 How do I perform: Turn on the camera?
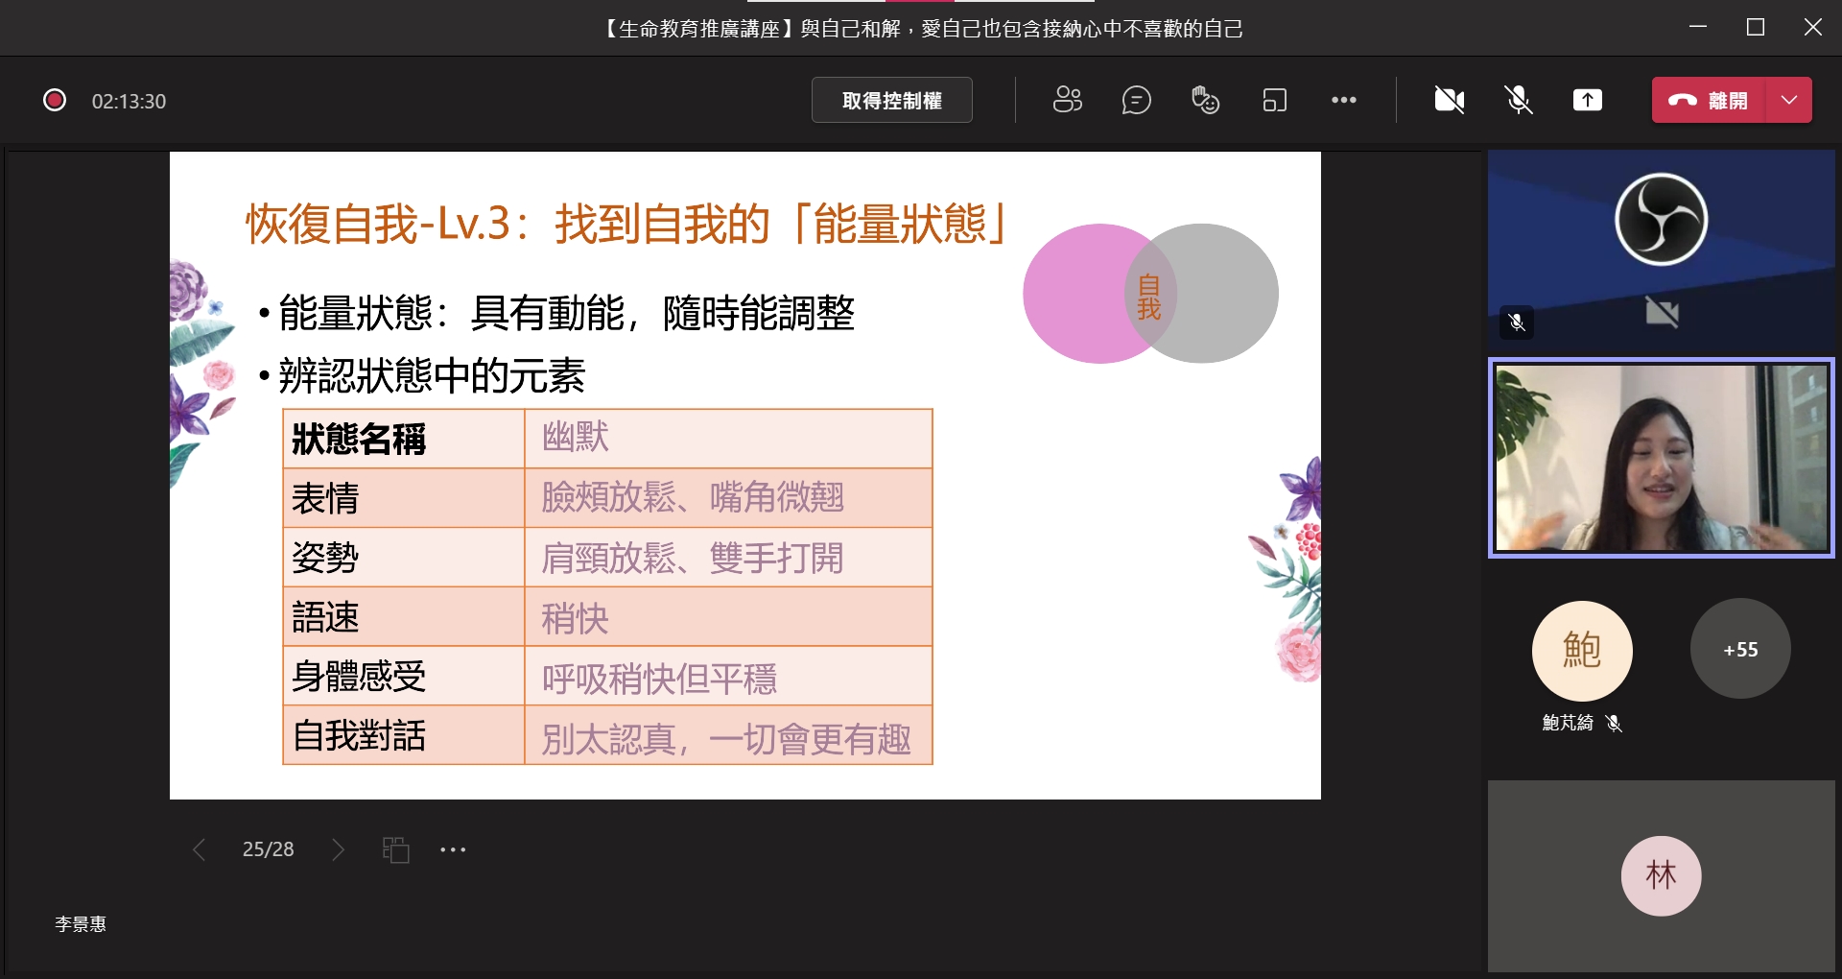1449,100
